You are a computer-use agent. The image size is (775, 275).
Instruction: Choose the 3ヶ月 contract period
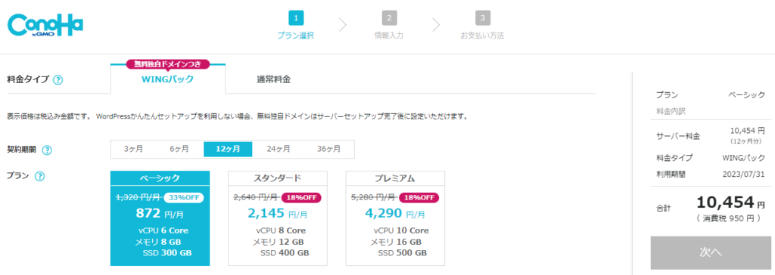pos(133,149)
